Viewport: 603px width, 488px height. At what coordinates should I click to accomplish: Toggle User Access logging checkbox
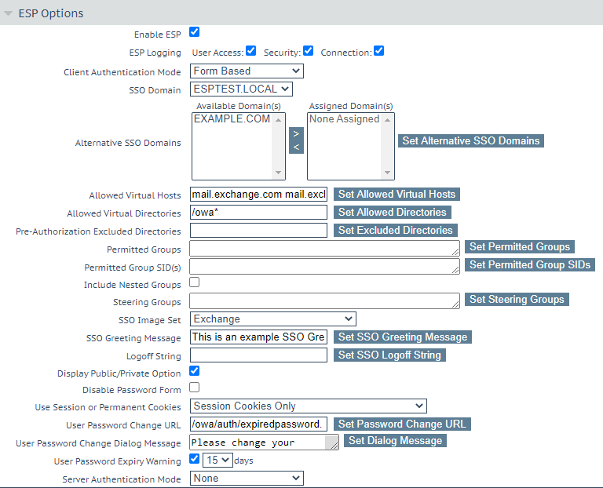pos(250,51)
